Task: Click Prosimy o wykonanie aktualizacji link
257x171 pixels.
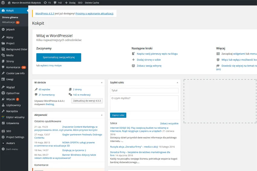Action: click(x=94, y=14)
